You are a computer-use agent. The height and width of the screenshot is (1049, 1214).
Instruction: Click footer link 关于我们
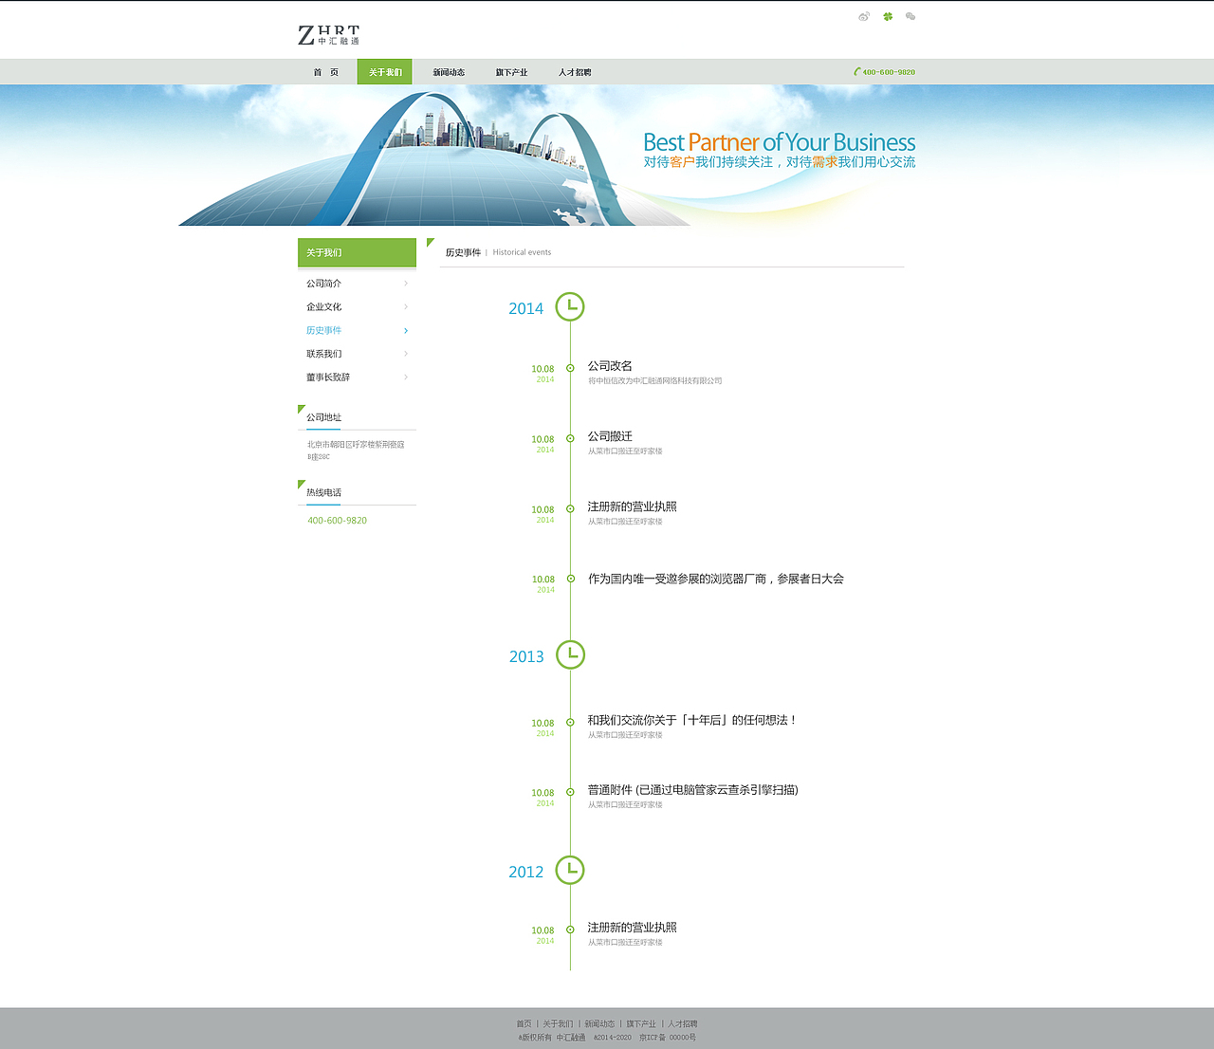[558, 1024]
